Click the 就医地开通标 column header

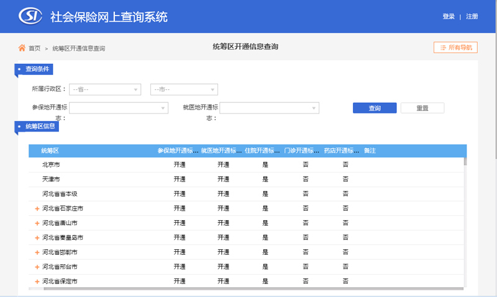[x=221, y=151]
